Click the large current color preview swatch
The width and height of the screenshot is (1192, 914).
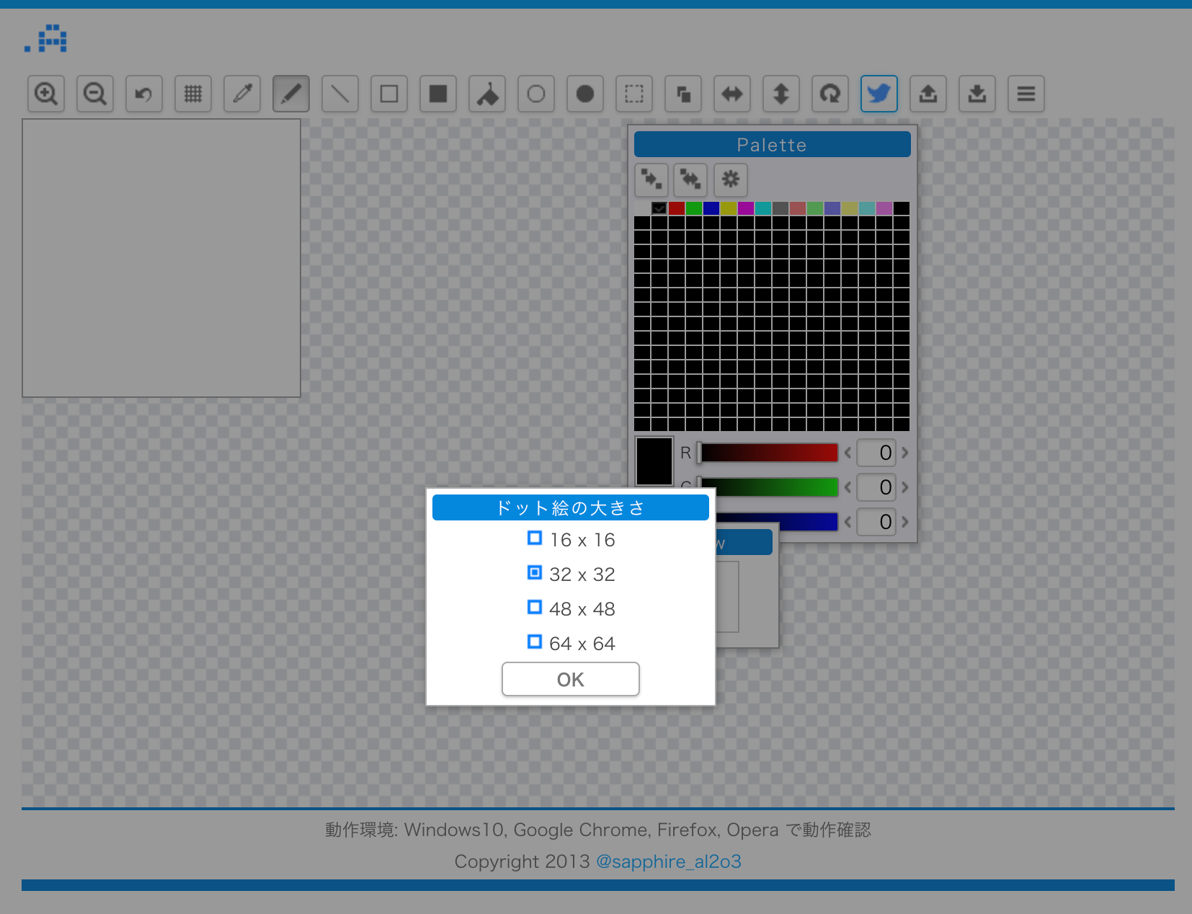[654, 461]
